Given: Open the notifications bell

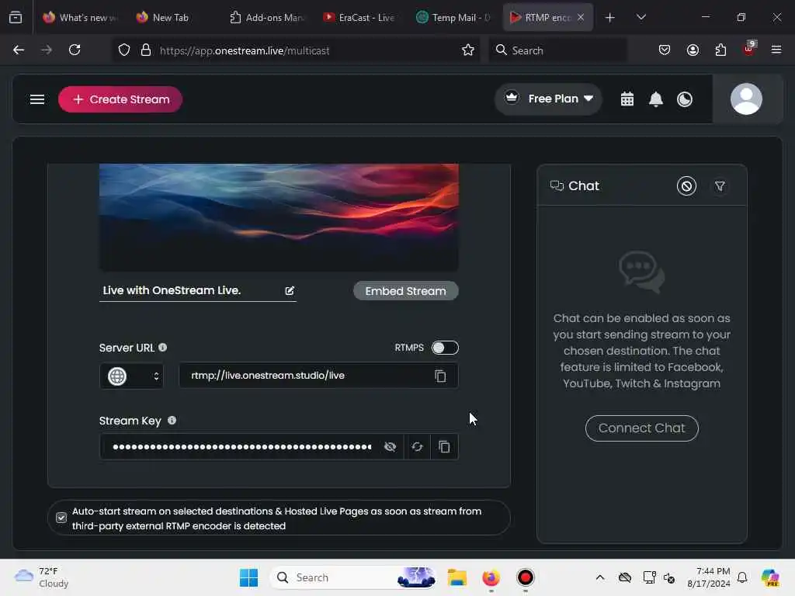Looking at the screenshot, I should [655, 99].
